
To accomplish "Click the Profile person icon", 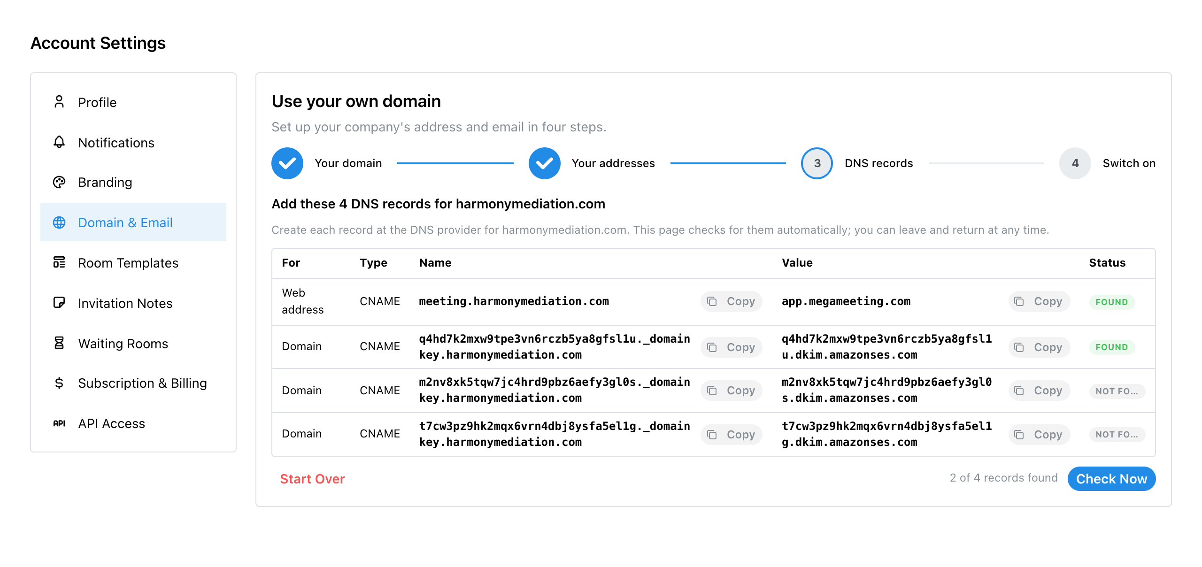I will click(59, 102).
